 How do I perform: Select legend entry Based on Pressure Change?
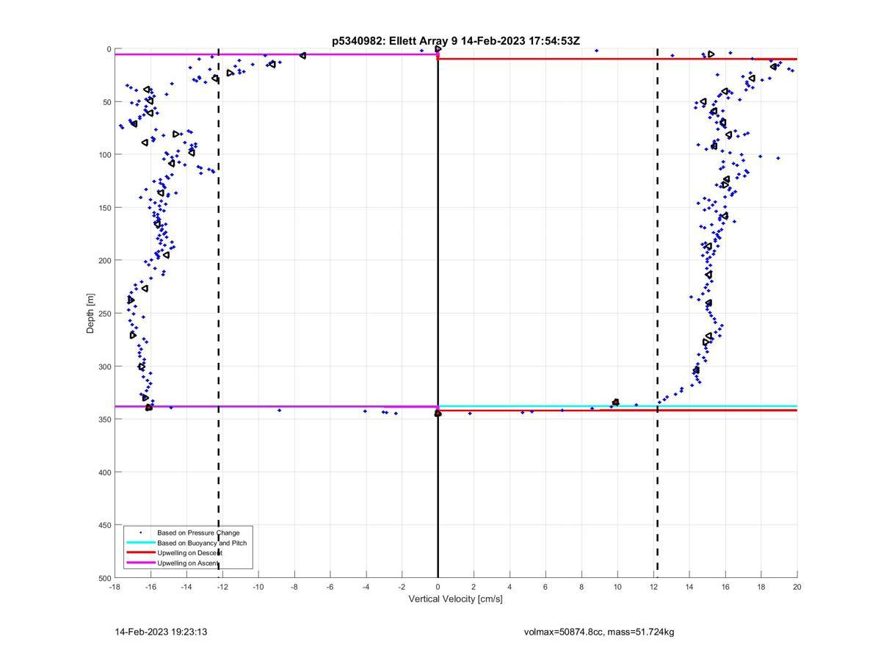[x=198, y=532]
